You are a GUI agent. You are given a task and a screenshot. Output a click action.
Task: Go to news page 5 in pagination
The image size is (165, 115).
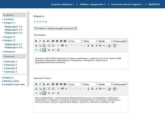[46, 22]
